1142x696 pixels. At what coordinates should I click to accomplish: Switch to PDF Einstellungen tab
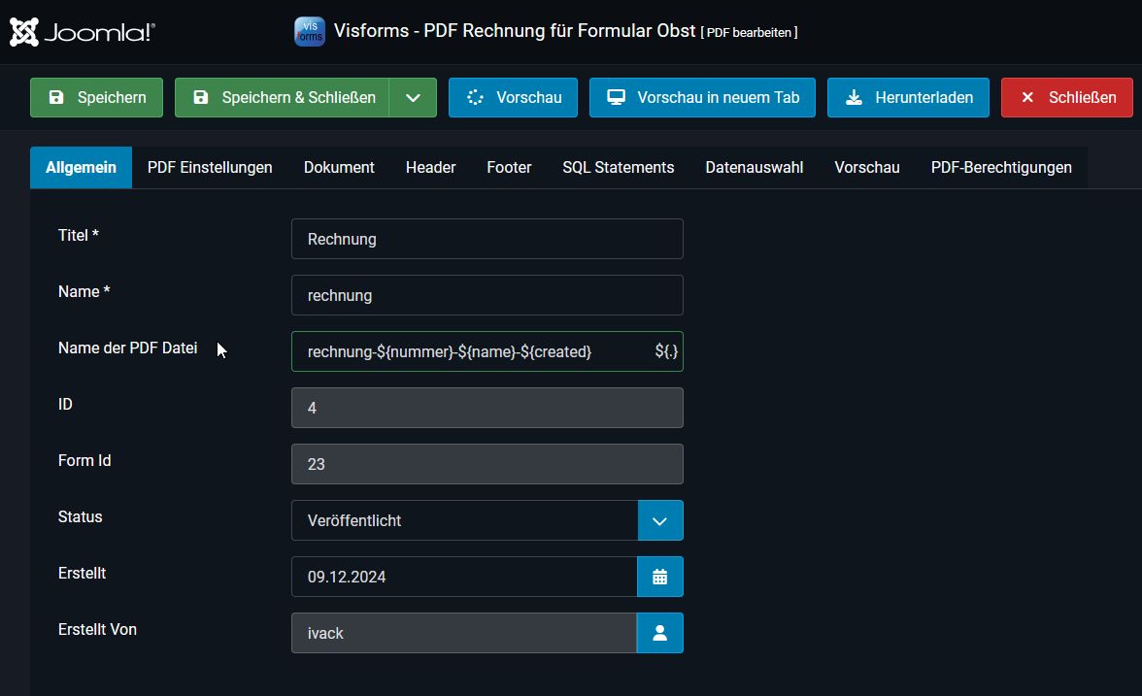click(x=210, y=167)
